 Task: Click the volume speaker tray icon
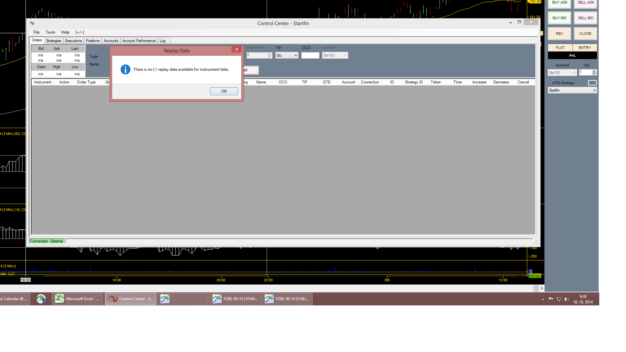point(567,299)
